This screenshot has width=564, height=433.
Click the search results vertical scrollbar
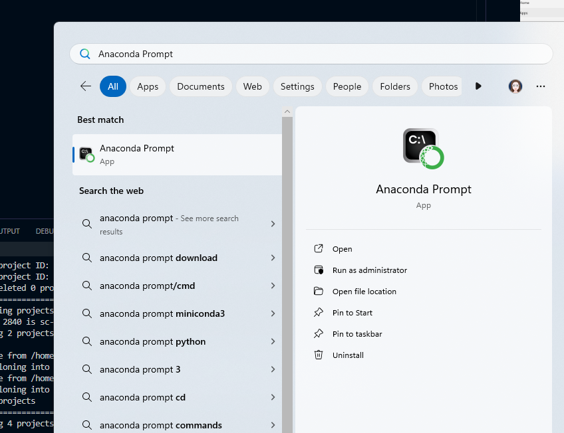coord(287,266)
